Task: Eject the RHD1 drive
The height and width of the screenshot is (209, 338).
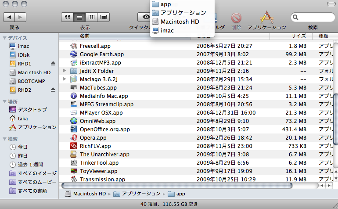Action: tap(53, 63)
